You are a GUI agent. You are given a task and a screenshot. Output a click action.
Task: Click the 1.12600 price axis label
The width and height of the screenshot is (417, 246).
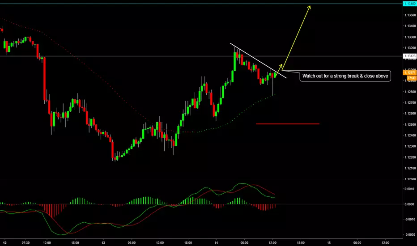(x=410, y=114)
